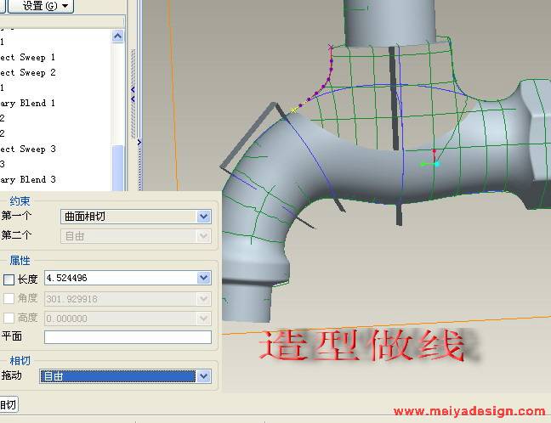Select the yellow X curve endpoint marker
Screen dimensions: 551x423
tap(293, 110)
